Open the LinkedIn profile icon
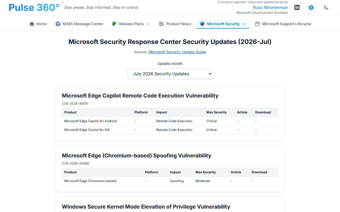 (x=297, y=7)
